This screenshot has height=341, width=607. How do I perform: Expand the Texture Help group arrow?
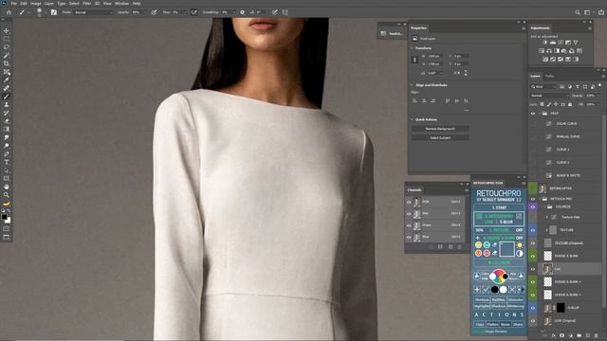[546, 217]
